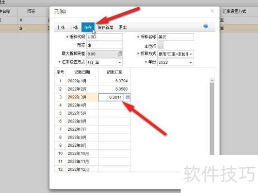
Task: Focus the 币种名称 美元 field
Action: coord(175,37)
